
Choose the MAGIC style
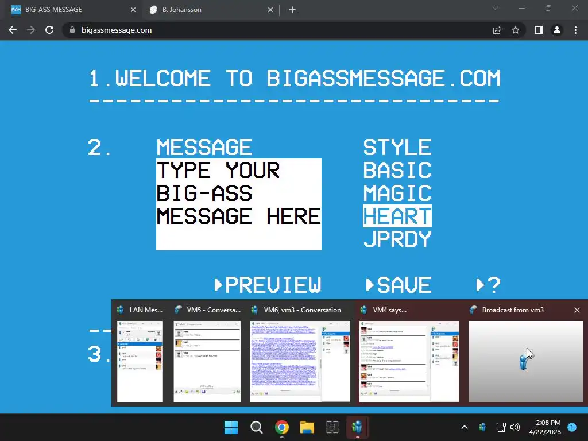click(x=397, y=193)
